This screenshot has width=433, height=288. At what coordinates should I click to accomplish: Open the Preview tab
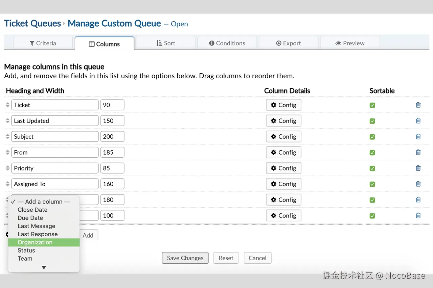tap(350, 43)
